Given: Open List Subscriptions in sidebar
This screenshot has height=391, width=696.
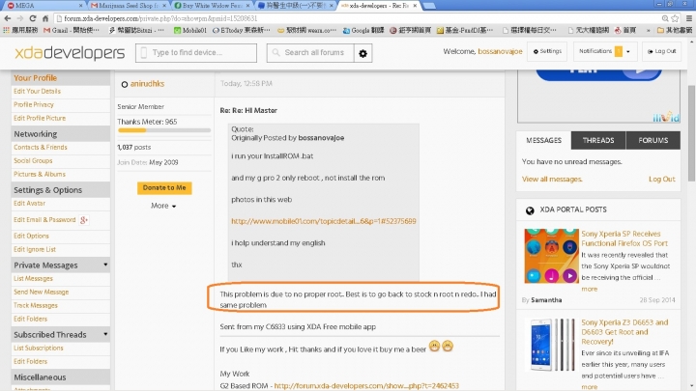Looking at the screenshot, I should point(38,348).
